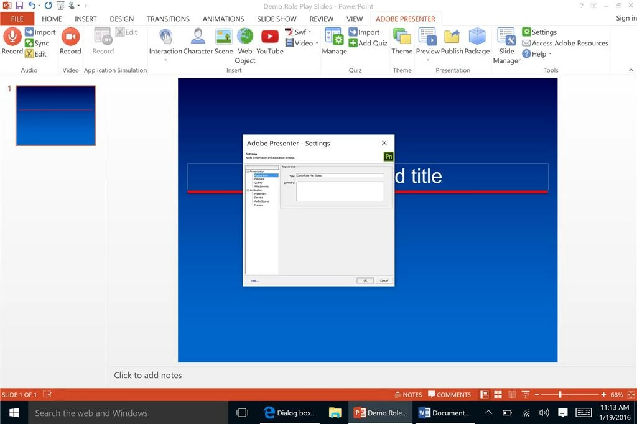Click the Title field in Settings dialog
This screenshot has height=424, width=637.
click(x=340, y=175)
